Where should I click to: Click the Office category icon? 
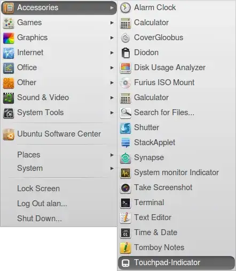tap(9, 68)
